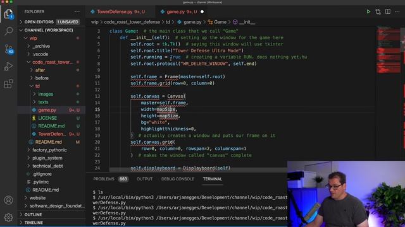This screenshot has height=227, width=405.
Task: Collapse the td folder
Action: [51, 86]
